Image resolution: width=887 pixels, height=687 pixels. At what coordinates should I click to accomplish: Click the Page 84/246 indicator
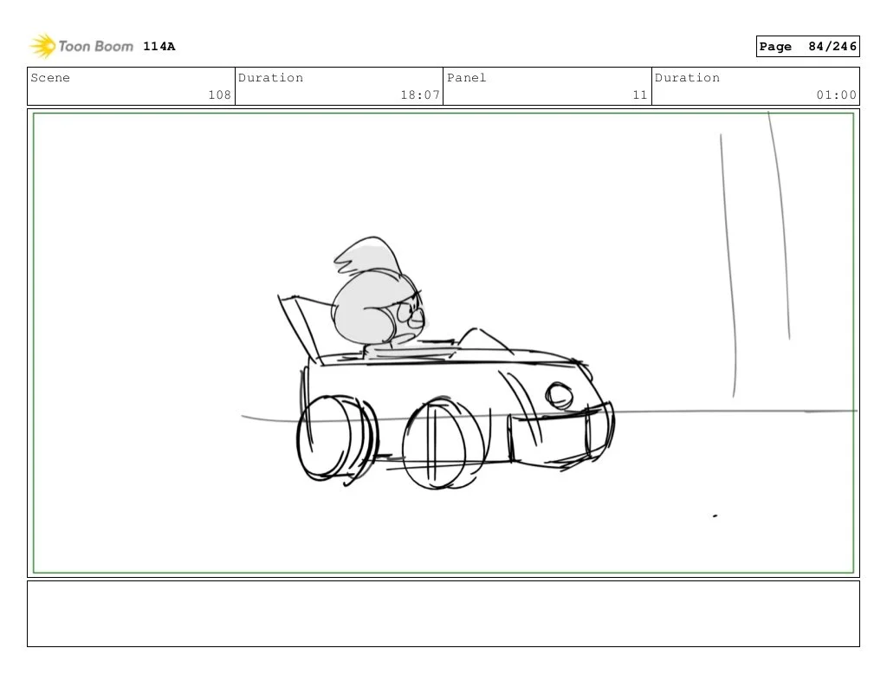pos(808,47)
